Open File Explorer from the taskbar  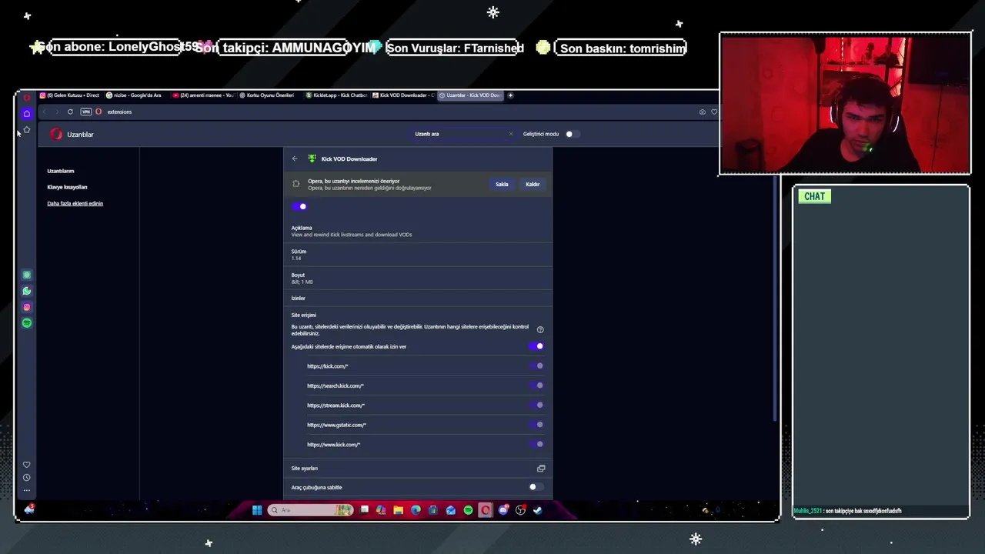pos(399,509)
